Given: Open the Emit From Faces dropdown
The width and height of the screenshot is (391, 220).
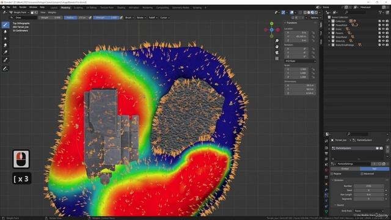Looking at the screenshot, I should click(x=369, y=211).
